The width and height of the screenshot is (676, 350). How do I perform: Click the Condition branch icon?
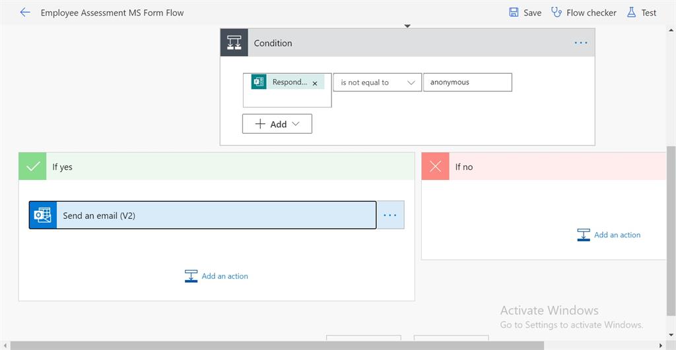coord(234,43)
